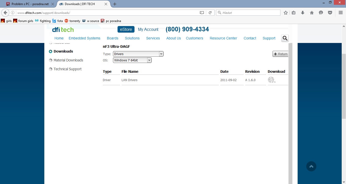Open the girls bookmark
Image resolution: width=346 pixels, height=184 pixels.
[x=6, y=21]
